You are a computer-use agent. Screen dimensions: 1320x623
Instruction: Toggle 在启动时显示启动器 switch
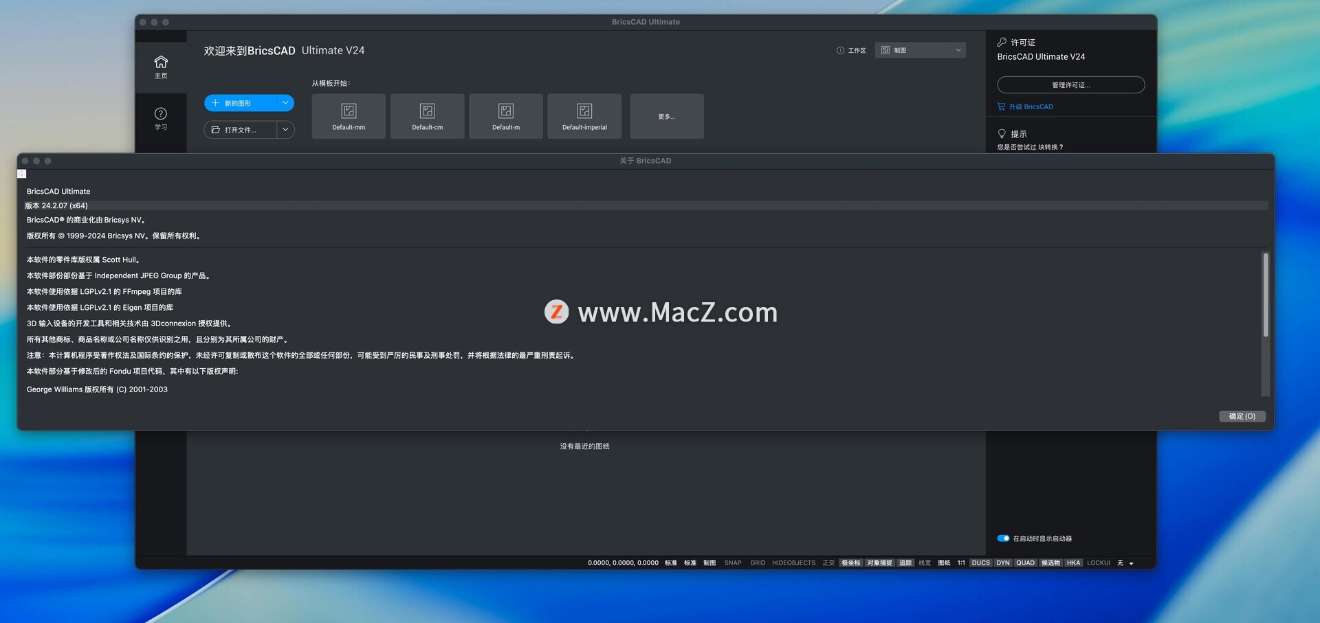click(x=1003, y=539)
